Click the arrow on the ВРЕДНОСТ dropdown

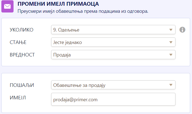point(171,55)
